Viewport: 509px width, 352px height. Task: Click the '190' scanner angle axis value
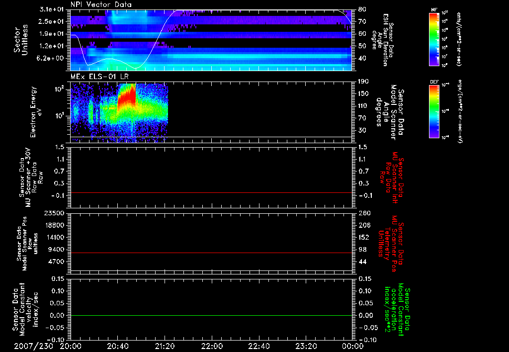(x=364, y=81)
